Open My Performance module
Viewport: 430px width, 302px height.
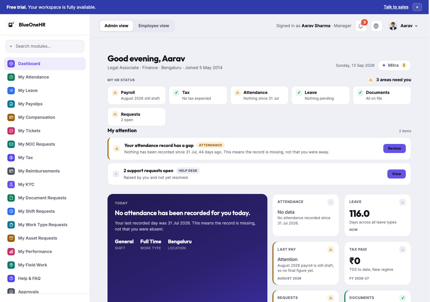(45, 251)
